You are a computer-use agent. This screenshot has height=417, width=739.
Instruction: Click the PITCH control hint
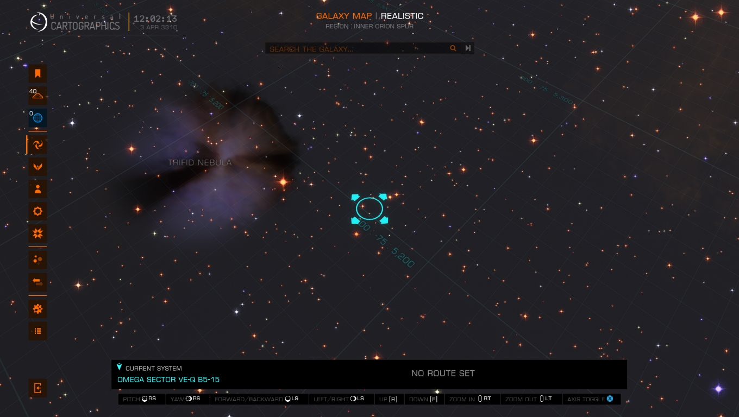click(140, 399)
